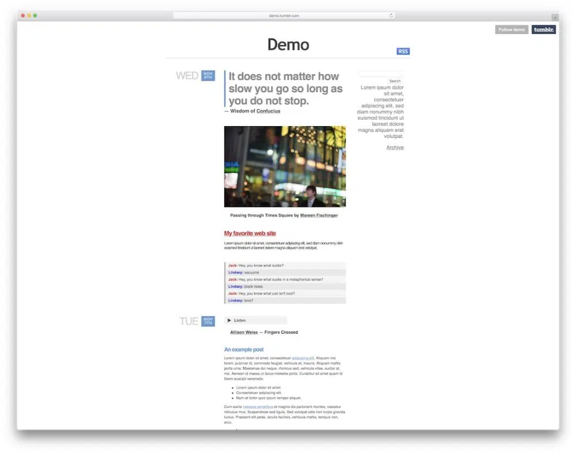Click the green fullscreen window dot

pos(35,16)
